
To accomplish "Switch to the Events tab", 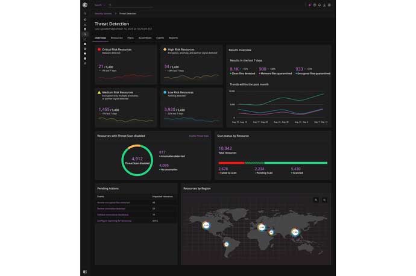I will click(160, 38).
